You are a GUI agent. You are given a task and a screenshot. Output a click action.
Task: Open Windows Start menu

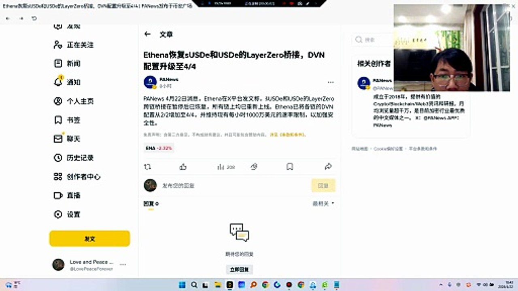182,285
